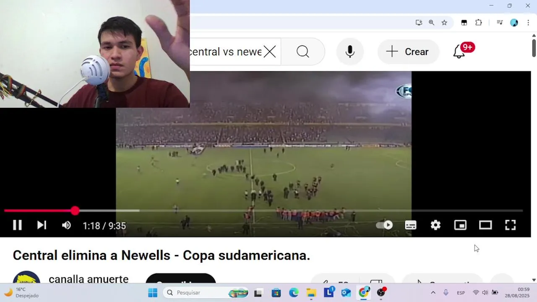Skip to the next video
This screenshot has height=302, width=537.
(42, 225)
